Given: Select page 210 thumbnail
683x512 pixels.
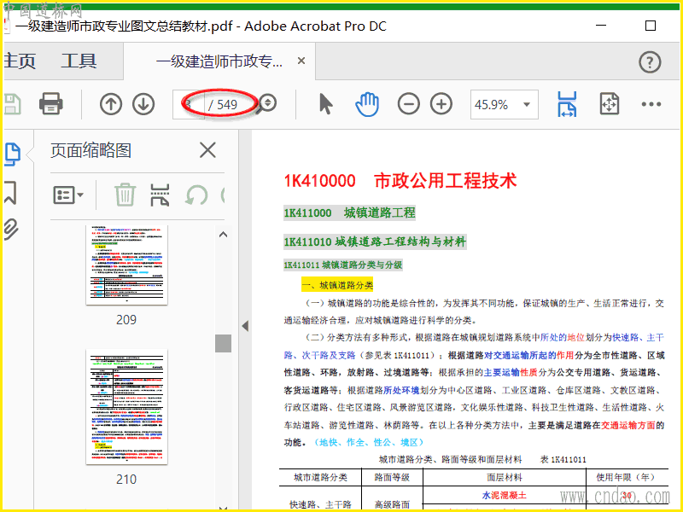Looking at the screenshot, I should pos(126,406).
